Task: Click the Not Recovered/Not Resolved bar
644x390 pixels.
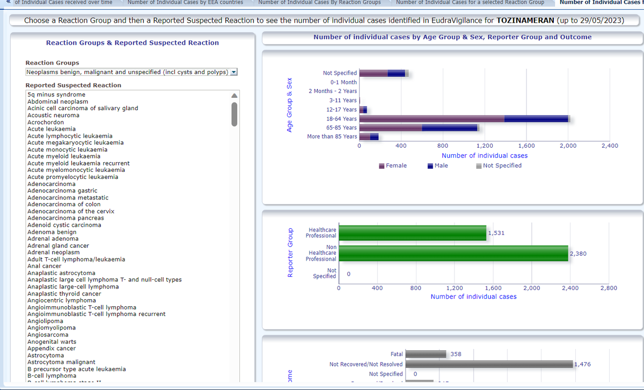Action: pyautogui.click(x=488, y=364)
